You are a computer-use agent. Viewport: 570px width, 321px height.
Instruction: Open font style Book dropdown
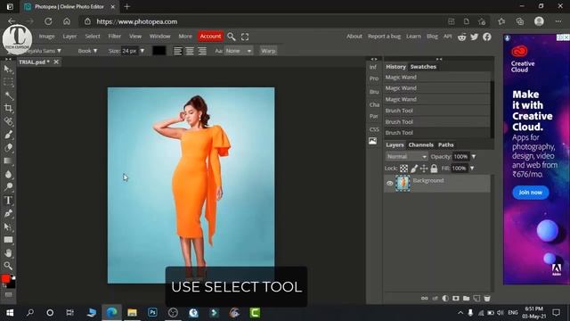87,51
